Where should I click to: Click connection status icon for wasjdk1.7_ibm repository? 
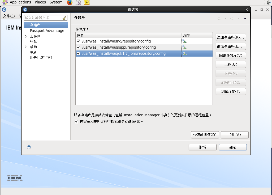coord(184,53)
